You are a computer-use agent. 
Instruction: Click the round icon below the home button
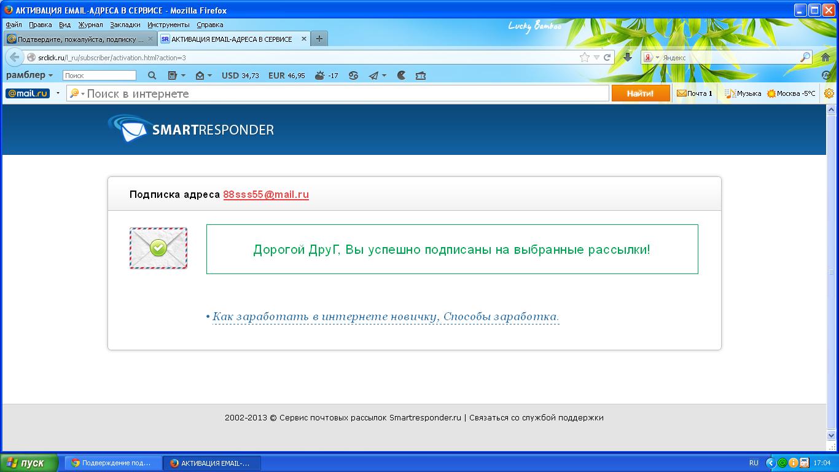(x=826, y=76)
